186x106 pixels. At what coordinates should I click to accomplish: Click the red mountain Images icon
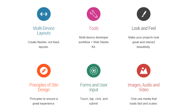coord(143,71)
